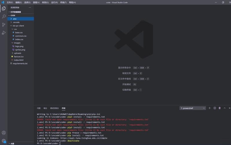Open the Source Control view
The image size is (231, 145).
(4, 25)
